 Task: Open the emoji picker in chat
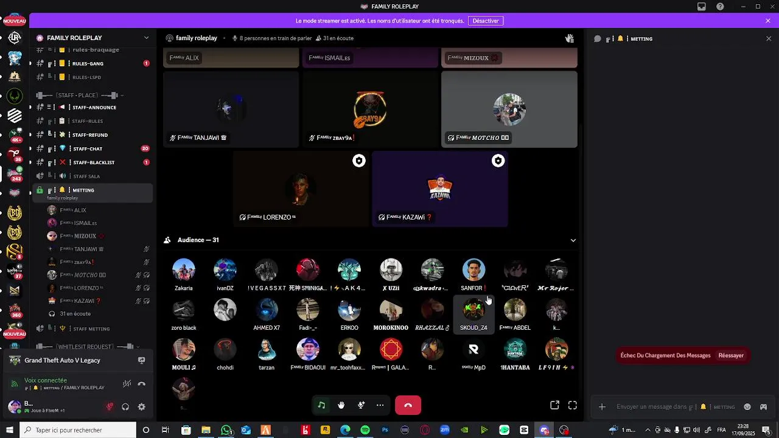[x=747, y=407]
